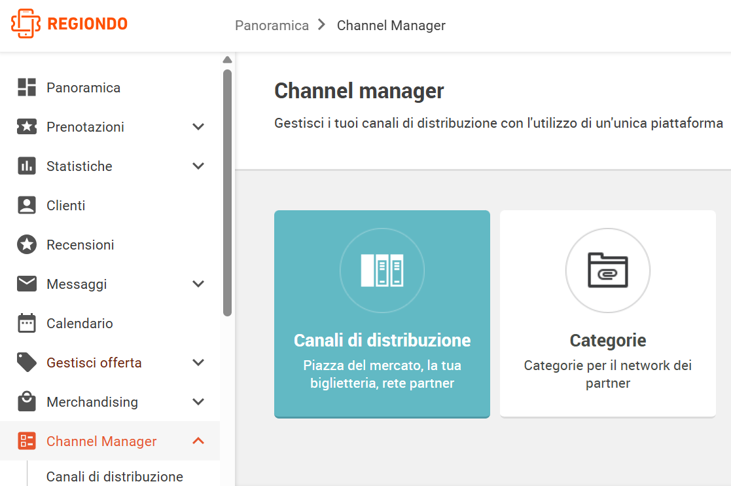This screenshot has width=731, height=486.
Task: Click the Messaggi envelope icon
Action: [x=27, y=284]
